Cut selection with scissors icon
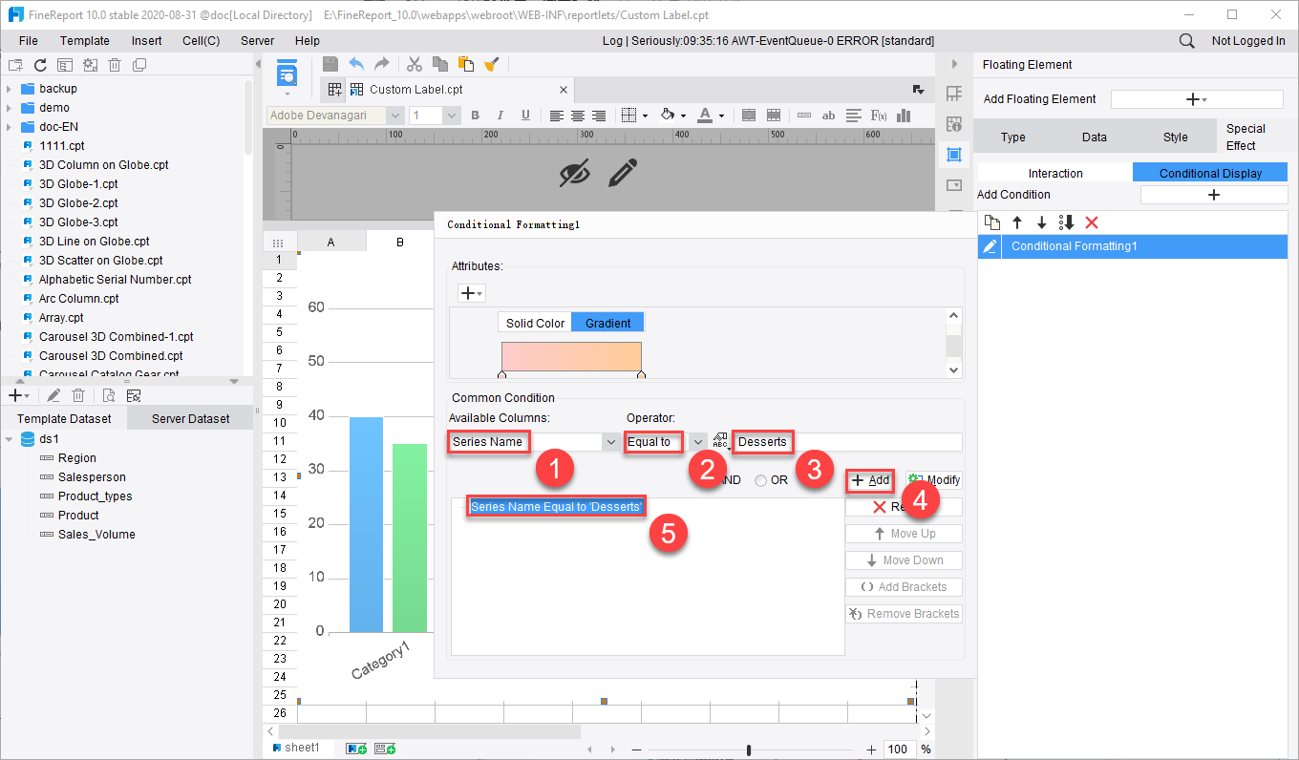The width and height of the screenshot is (1299, 760). 415,64
